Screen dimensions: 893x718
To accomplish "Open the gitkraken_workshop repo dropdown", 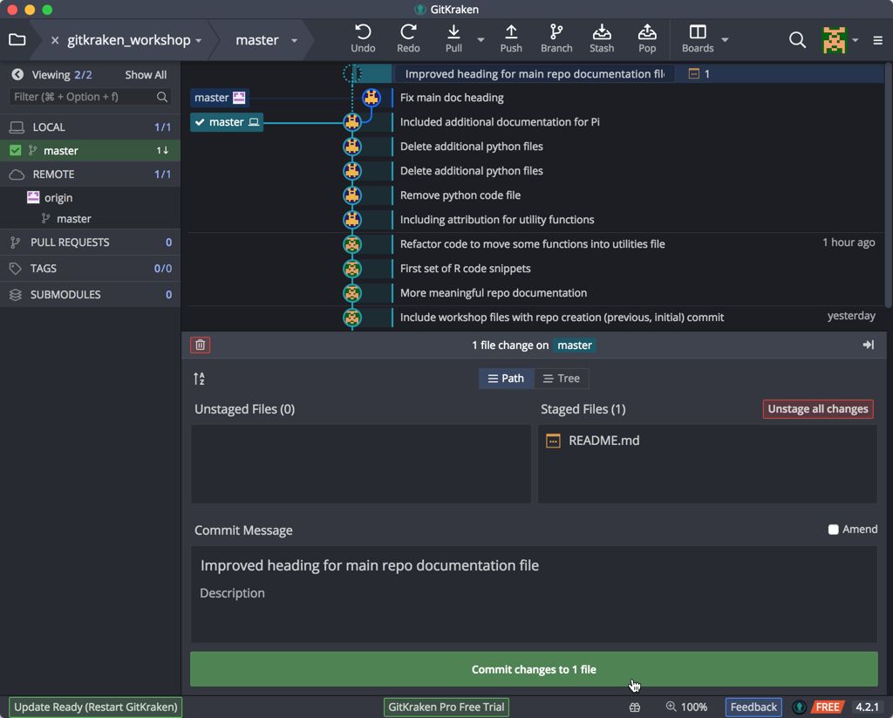I will pos(198,40).
